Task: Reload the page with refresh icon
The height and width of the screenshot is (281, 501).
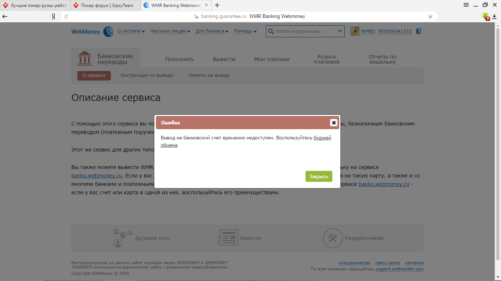Action: [66, 16]
